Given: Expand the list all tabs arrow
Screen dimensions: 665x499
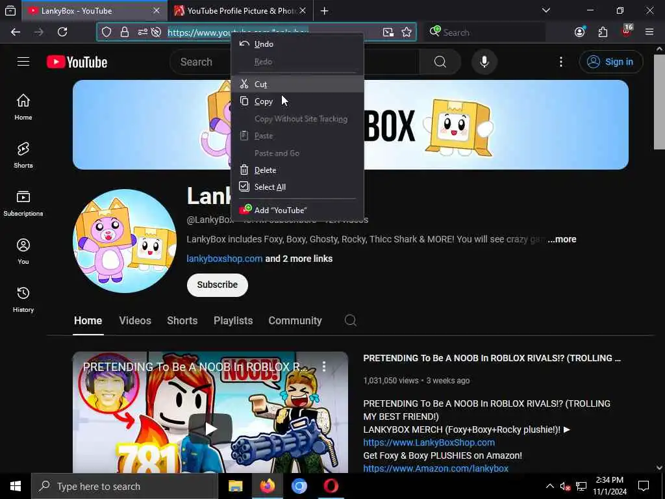Looking at the screenshot, I should pos(546,10).
